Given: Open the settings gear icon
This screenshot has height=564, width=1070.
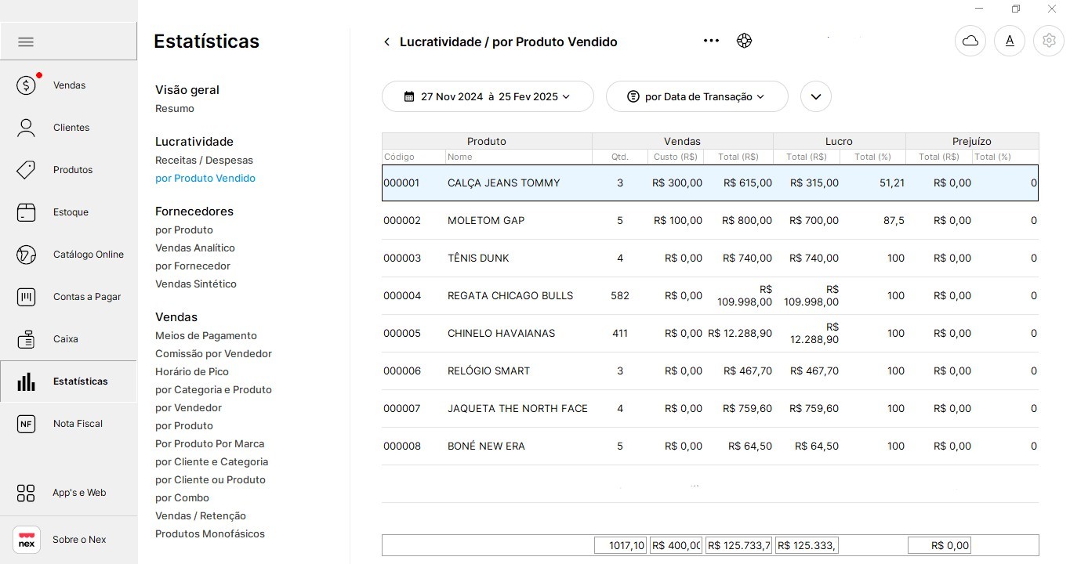Looking at the screenshot, I should pos(1049,41).
